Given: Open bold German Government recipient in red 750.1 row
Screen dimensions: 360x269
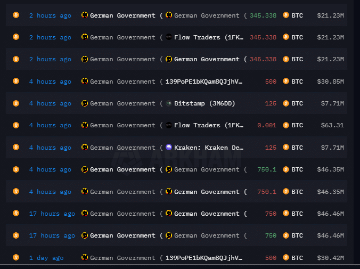Looking at the screenshot, I should (x=210, y=192).
